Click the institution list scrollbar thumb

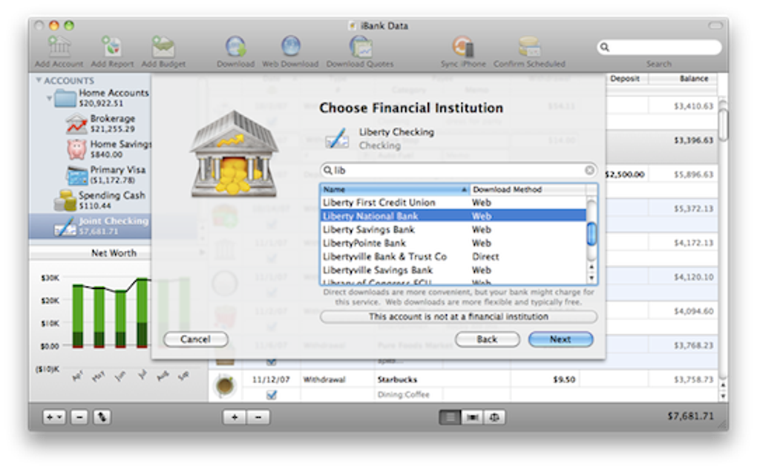(591, 233)
